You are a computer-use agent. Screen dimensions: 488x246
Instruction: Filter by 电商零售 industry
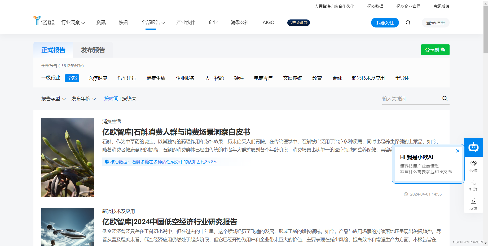click(263, 78)
